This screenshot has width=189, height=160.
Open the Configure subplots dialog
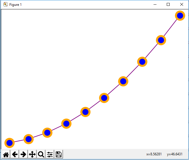click(x=50, y=154)
